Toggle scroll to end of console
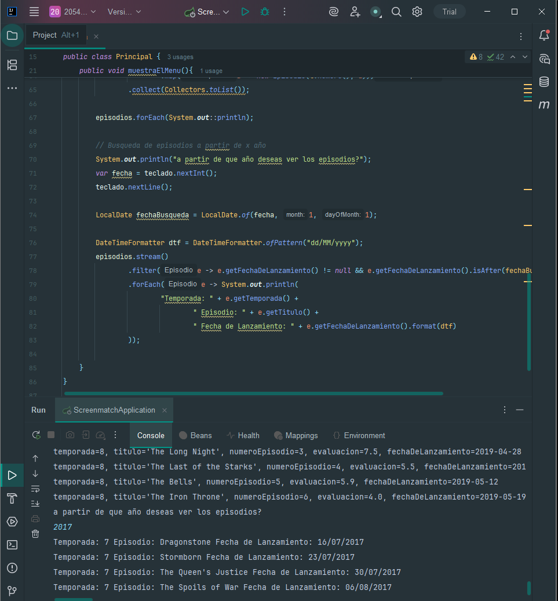Screen dimensions: 558x601 pos(35,504)
